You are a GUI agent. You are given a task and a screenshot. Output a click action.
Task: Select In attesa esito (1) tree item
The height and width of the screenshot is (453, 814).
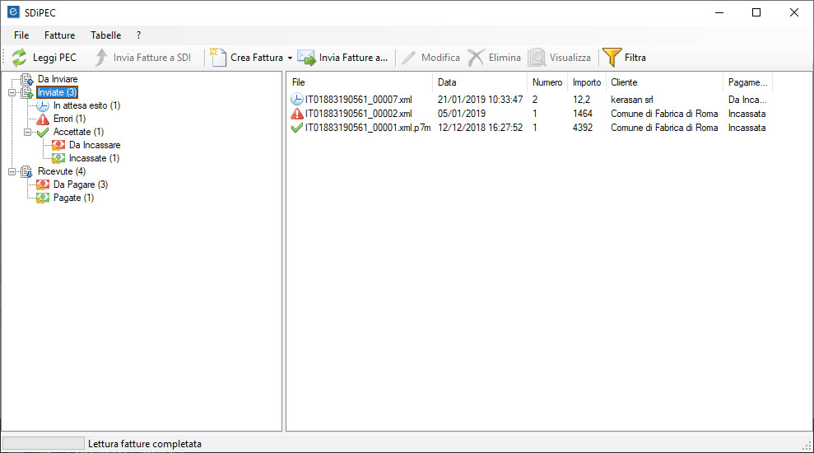tap(86, 106)
